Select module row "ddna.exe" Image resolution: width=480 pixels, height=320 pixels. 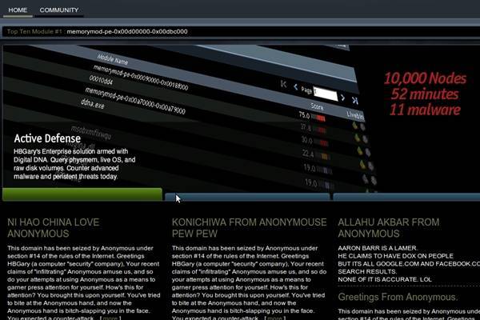93,104
